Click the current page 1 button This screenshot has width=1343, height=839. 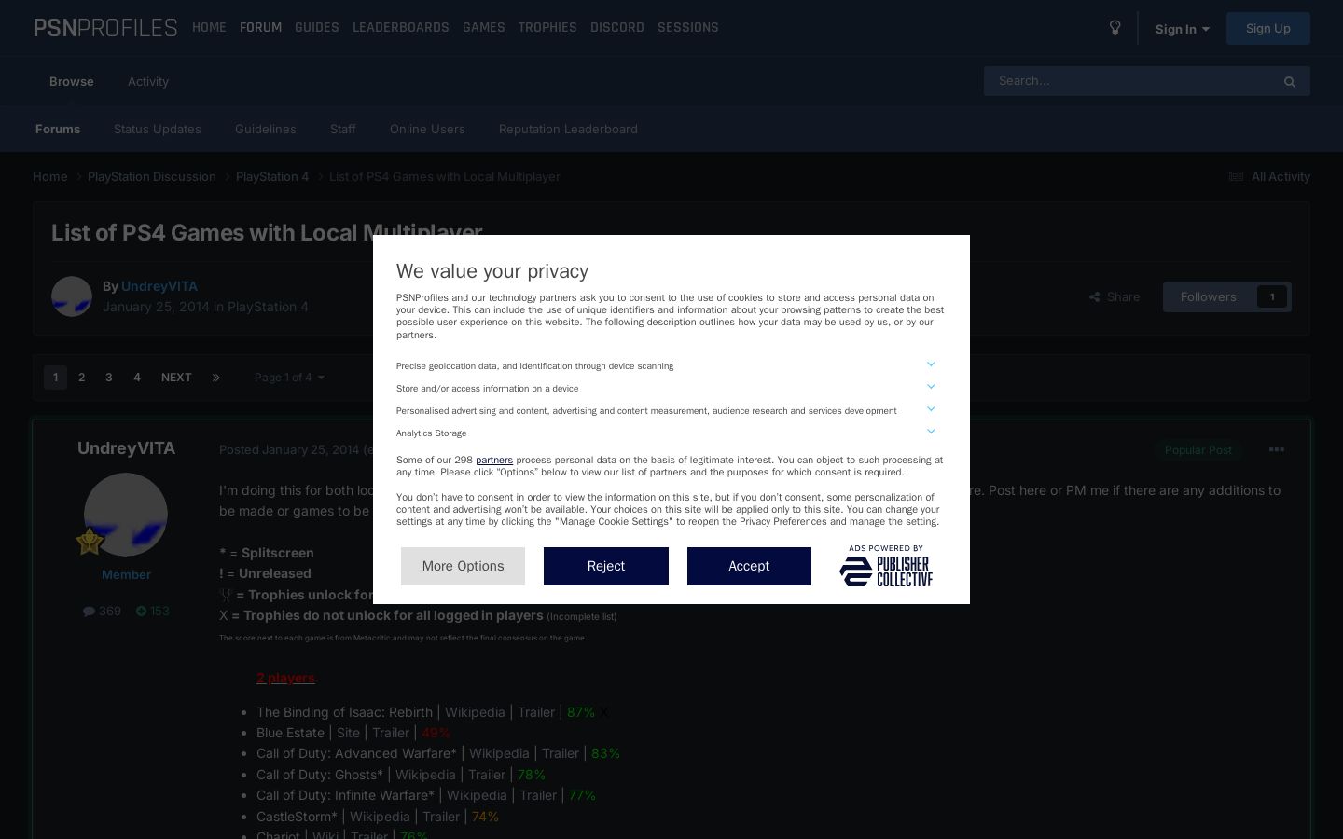(x=55, y=378)
